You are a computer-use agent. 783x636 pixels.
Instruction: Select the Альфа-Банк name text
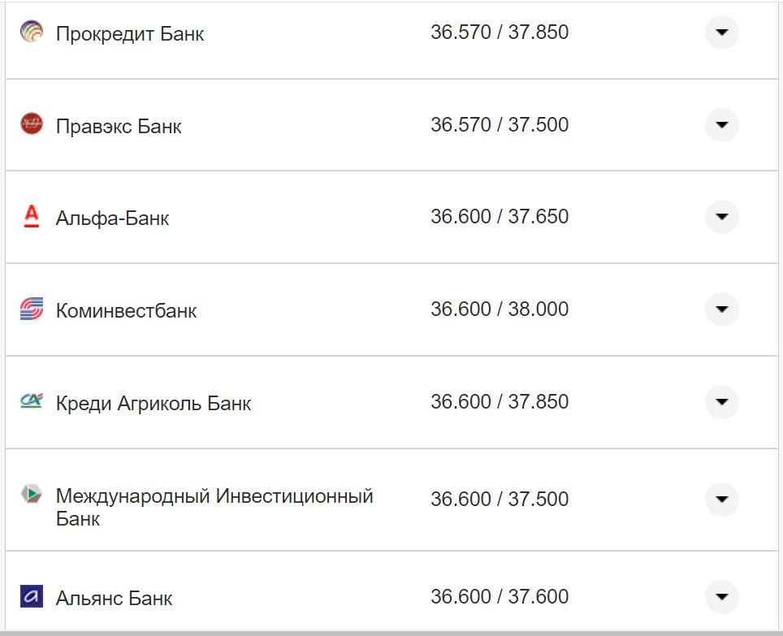click(111, 217)
